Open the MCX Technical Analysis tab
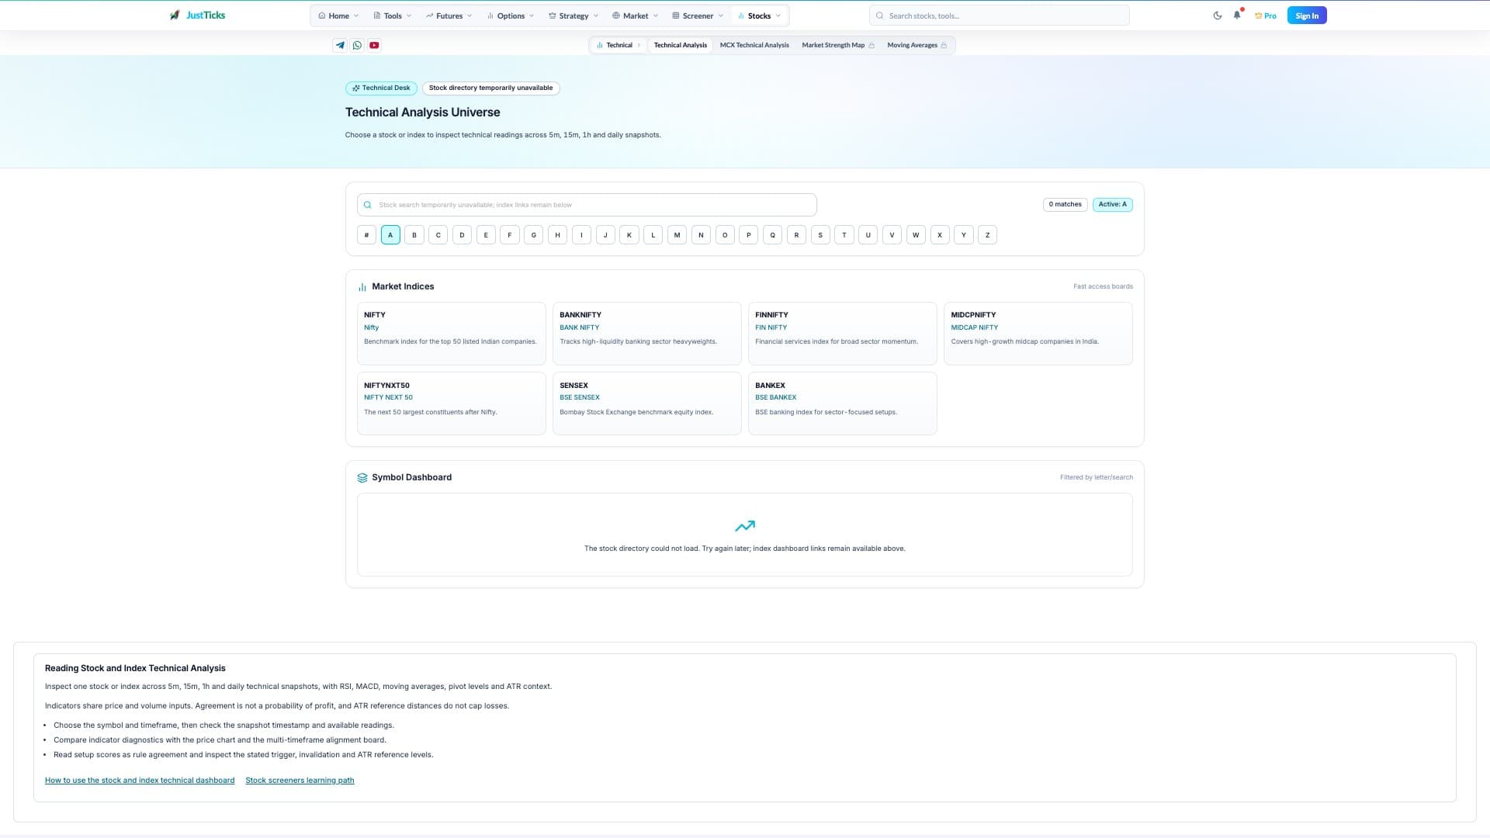 (754, 45)
